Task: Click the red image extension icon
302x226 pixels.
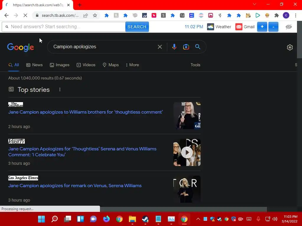Action: tap(211, 15)
